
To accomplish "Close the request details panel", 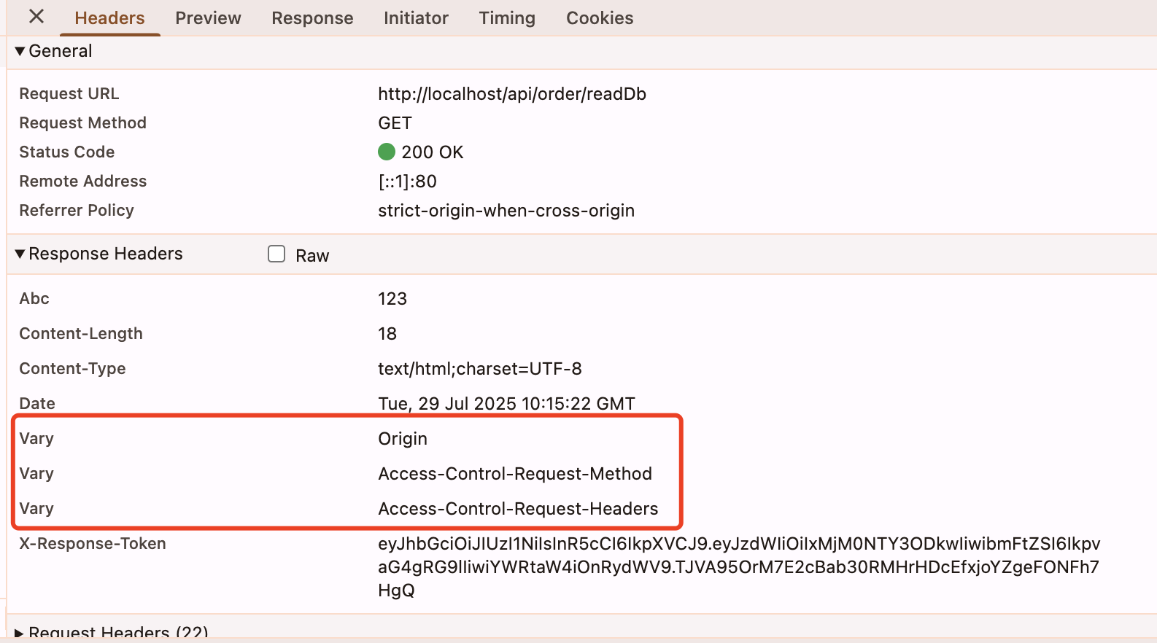I will [x=36, y=16].
